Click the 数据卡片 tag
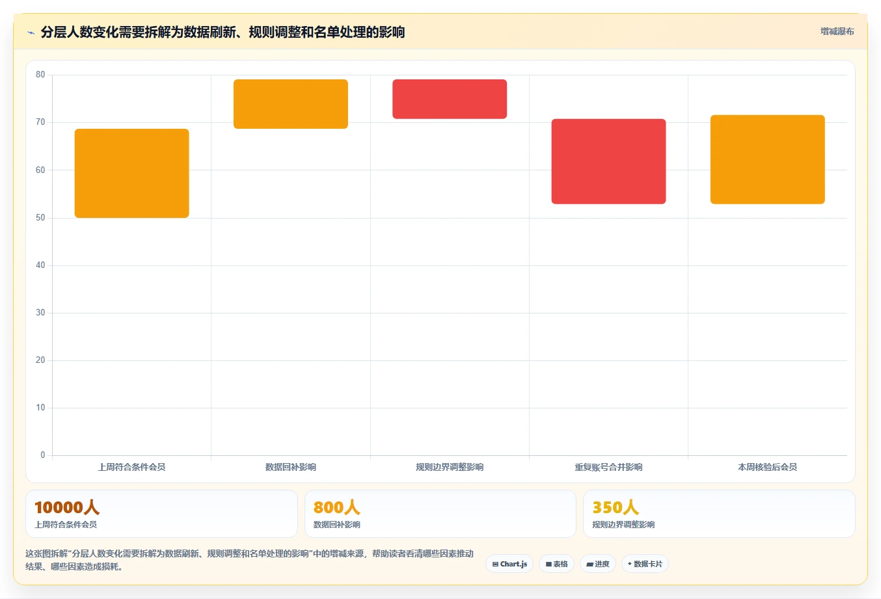 coord(645,564)
